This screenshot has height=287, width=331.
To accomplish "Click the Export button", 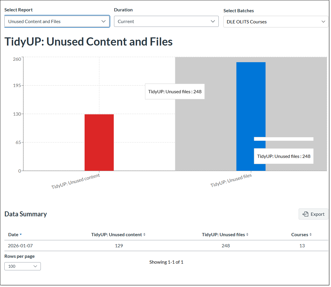I will click(x=313, y=214).
